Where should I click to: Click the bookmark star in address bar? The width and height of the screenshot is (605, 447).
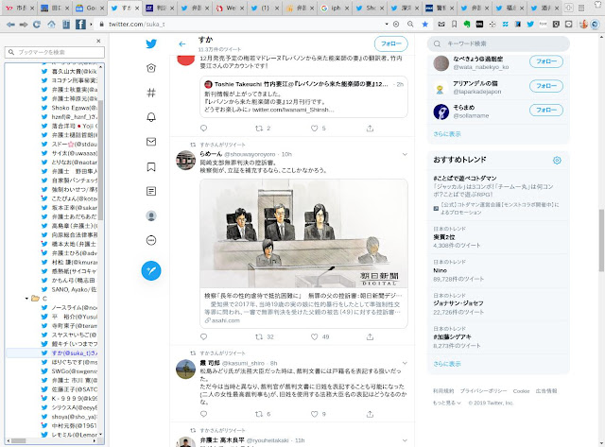tap(424, 25)
